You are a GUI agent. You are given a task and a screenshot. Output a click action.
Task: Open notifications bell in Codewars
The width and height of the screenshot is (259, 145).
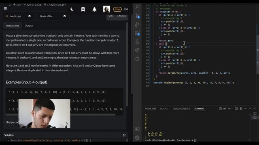[x=94, y=9]
